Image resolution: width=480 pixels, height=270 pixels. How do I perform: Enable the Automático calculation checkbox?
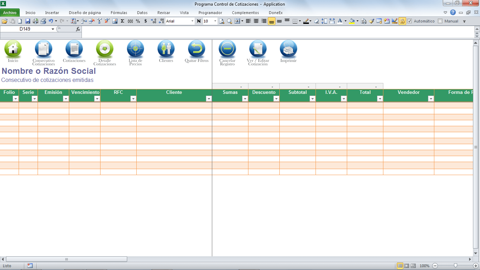click(x=409, y=21)
